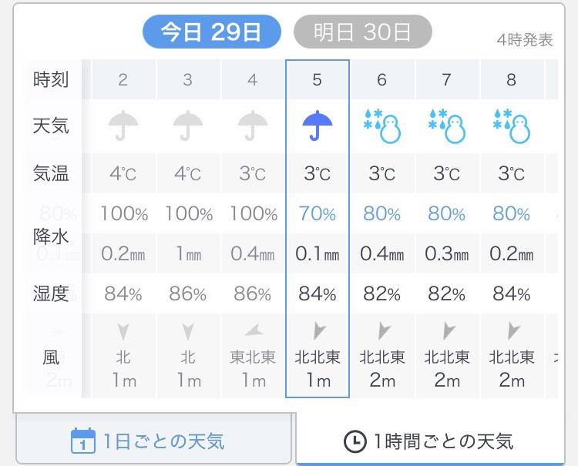Click the snowman sleet icon at 6 o'clock
The image size is (578, 466).
[382, 126]
